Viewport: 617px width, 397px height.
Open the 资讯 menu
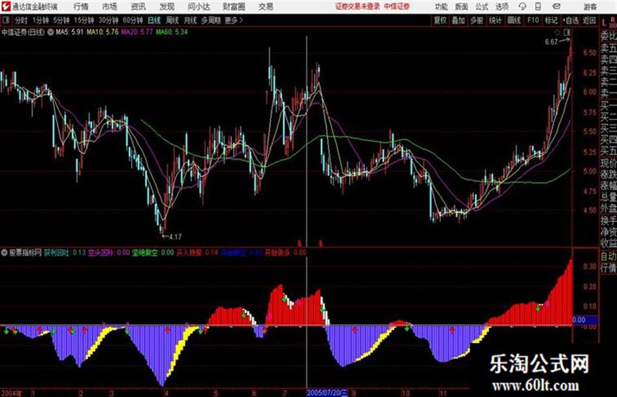pos(138,7)
